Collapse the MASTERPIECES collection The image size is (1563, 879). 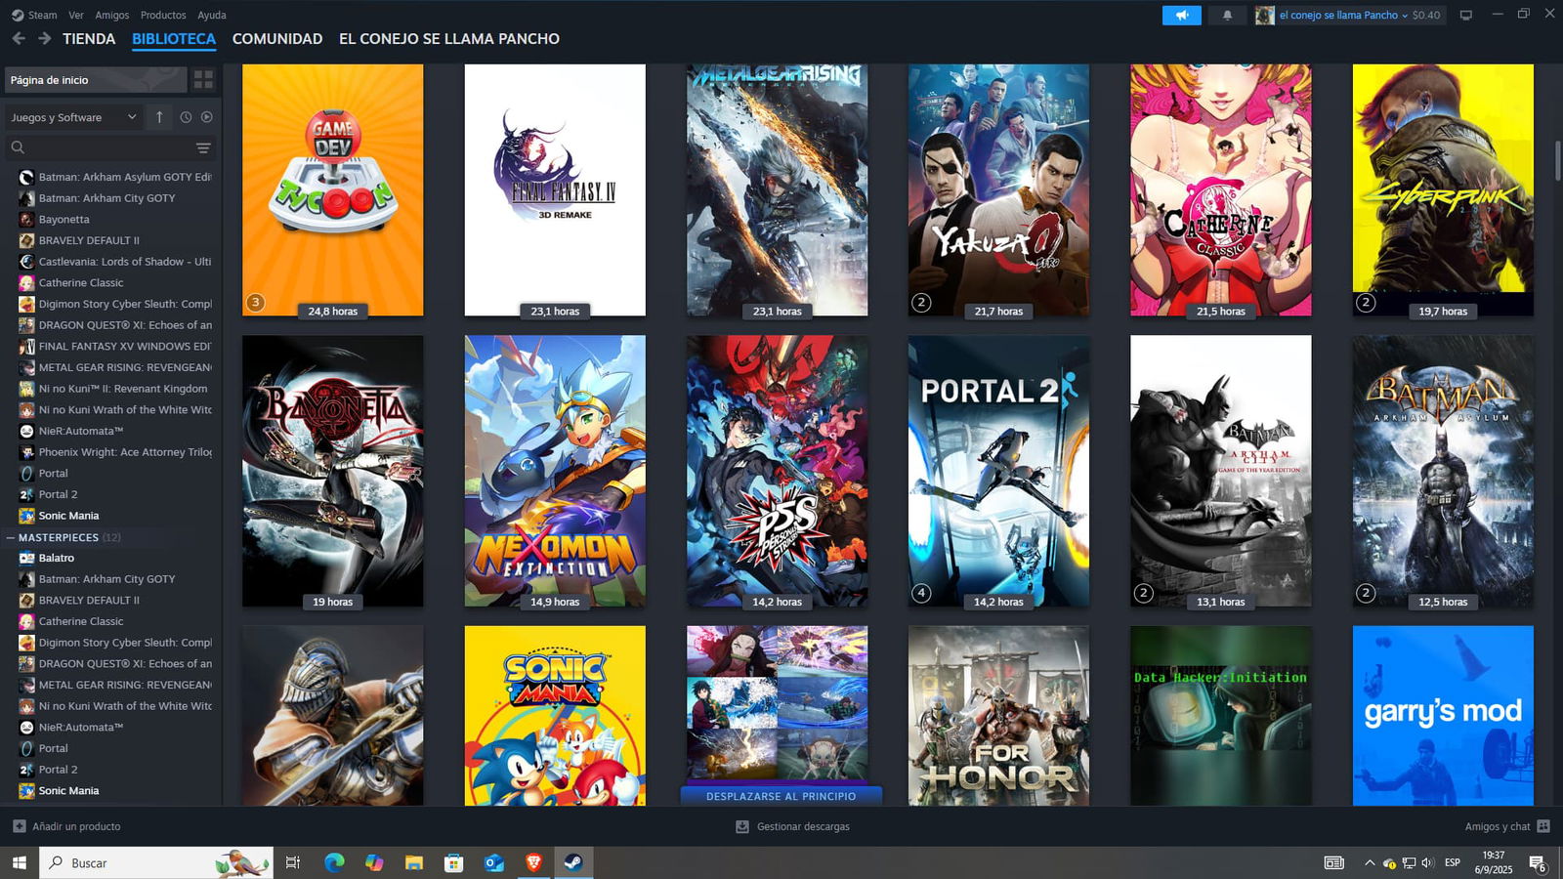pos(11,537)
